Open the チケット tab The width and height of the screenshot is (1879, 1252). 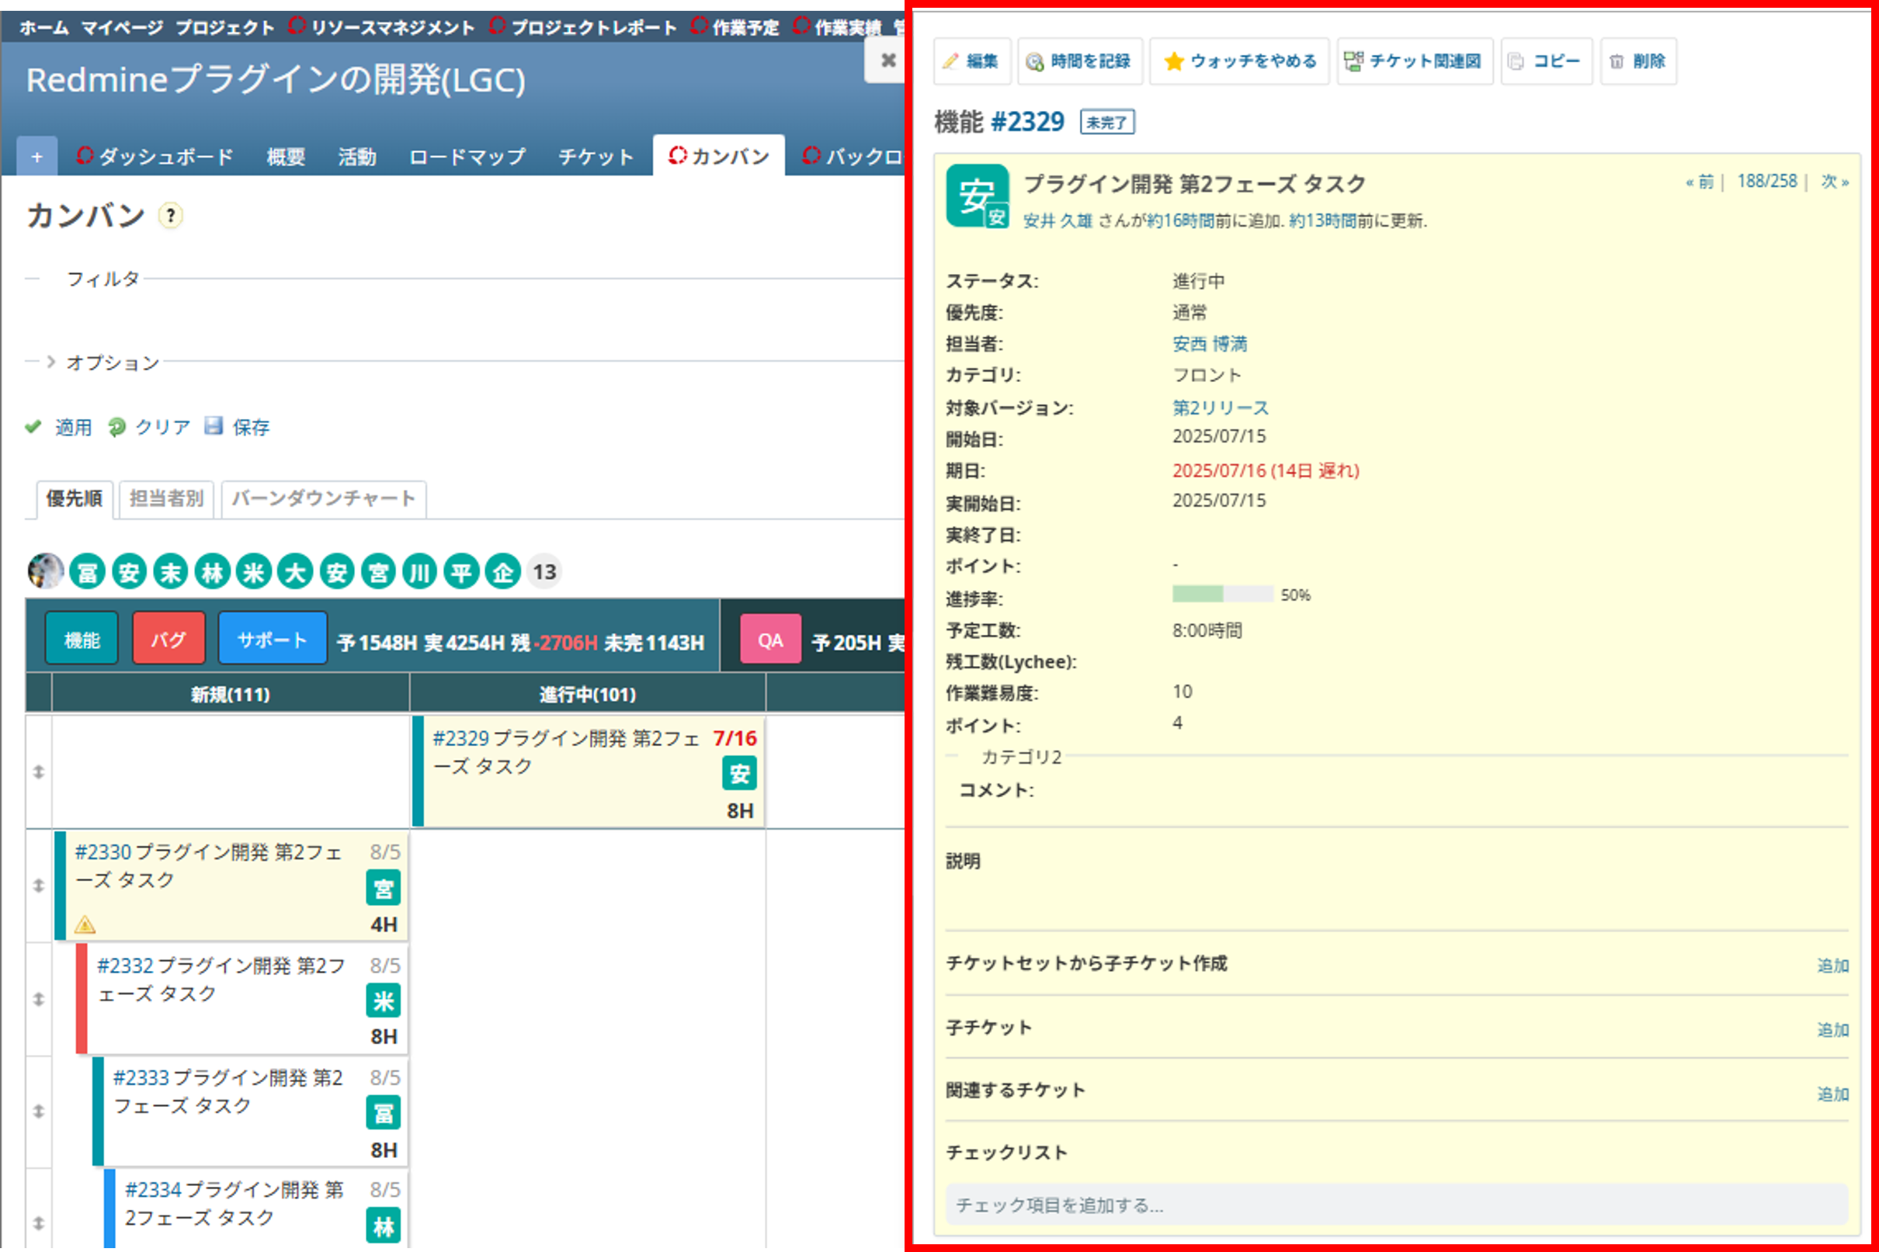point(596,157)
